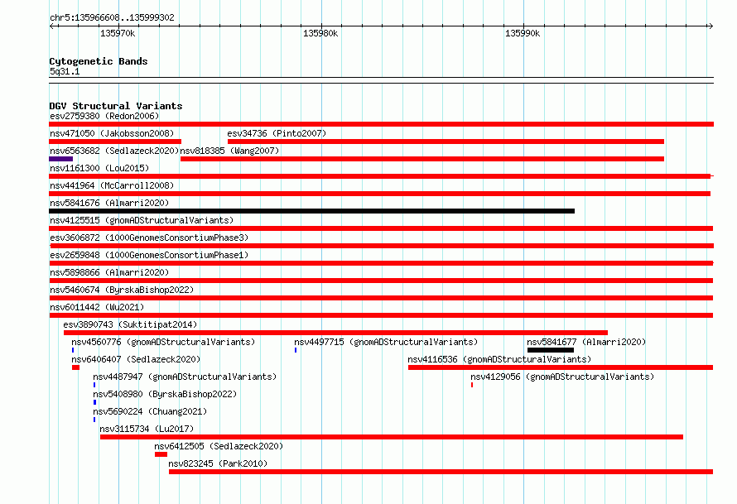Click the red esv34736 variant bar

point(446,142)
